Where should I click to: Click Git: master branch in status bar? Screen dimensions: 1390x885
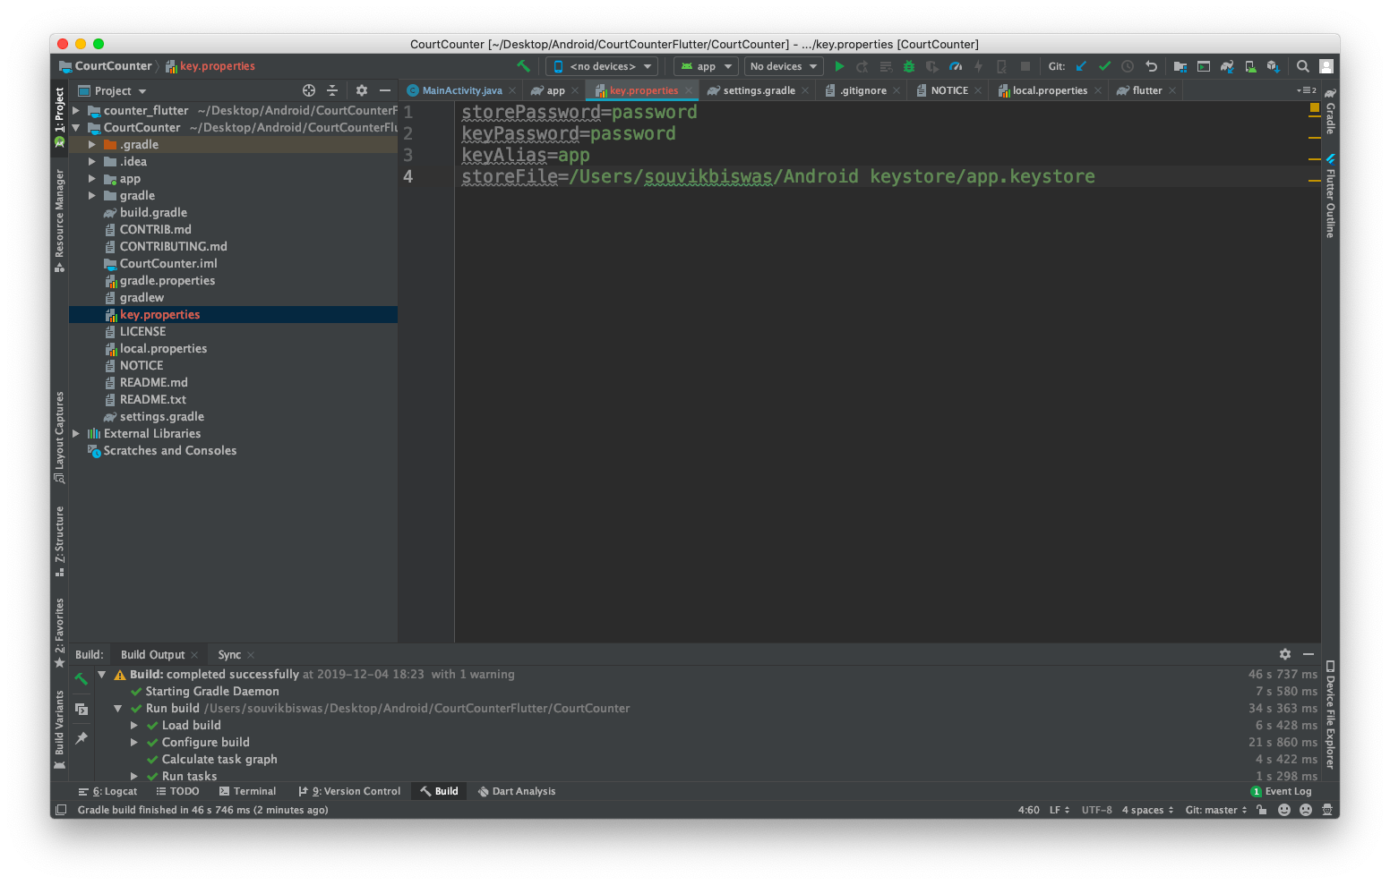pyautogui.click(x=1214, y=810)
